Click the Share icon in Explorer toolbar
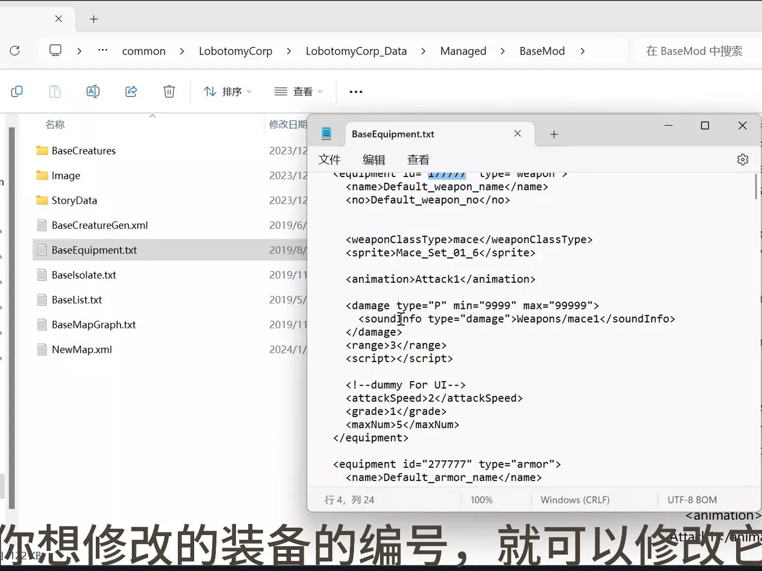Image resolution: width=762 pixels, height=571 pixels. click(x=131, y=91)
